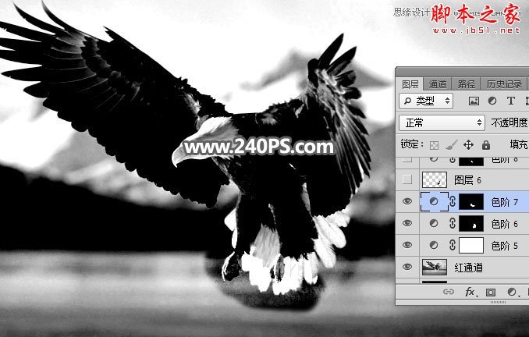Lock all padlock icon
Viewport: 529px width, 337px height.
point(486,145)
